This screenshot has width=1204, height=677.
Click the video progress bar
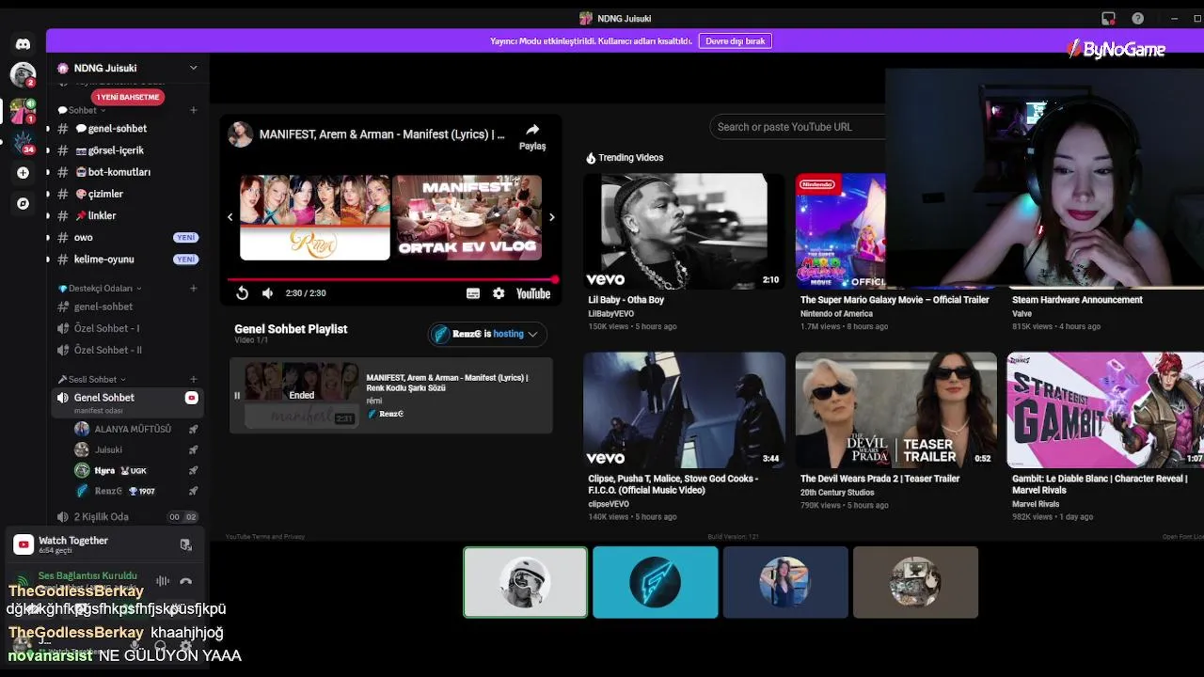(x=391, y=279)
